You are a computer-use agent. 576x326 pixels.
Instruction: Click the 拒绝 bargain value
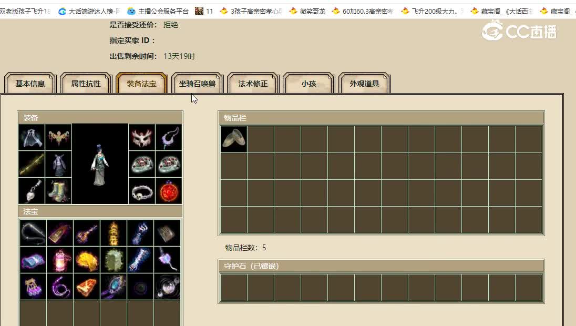click(x=171, y=25)
